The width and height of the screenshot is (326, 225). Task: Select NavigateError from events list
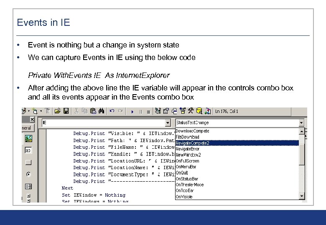(237, 149)
